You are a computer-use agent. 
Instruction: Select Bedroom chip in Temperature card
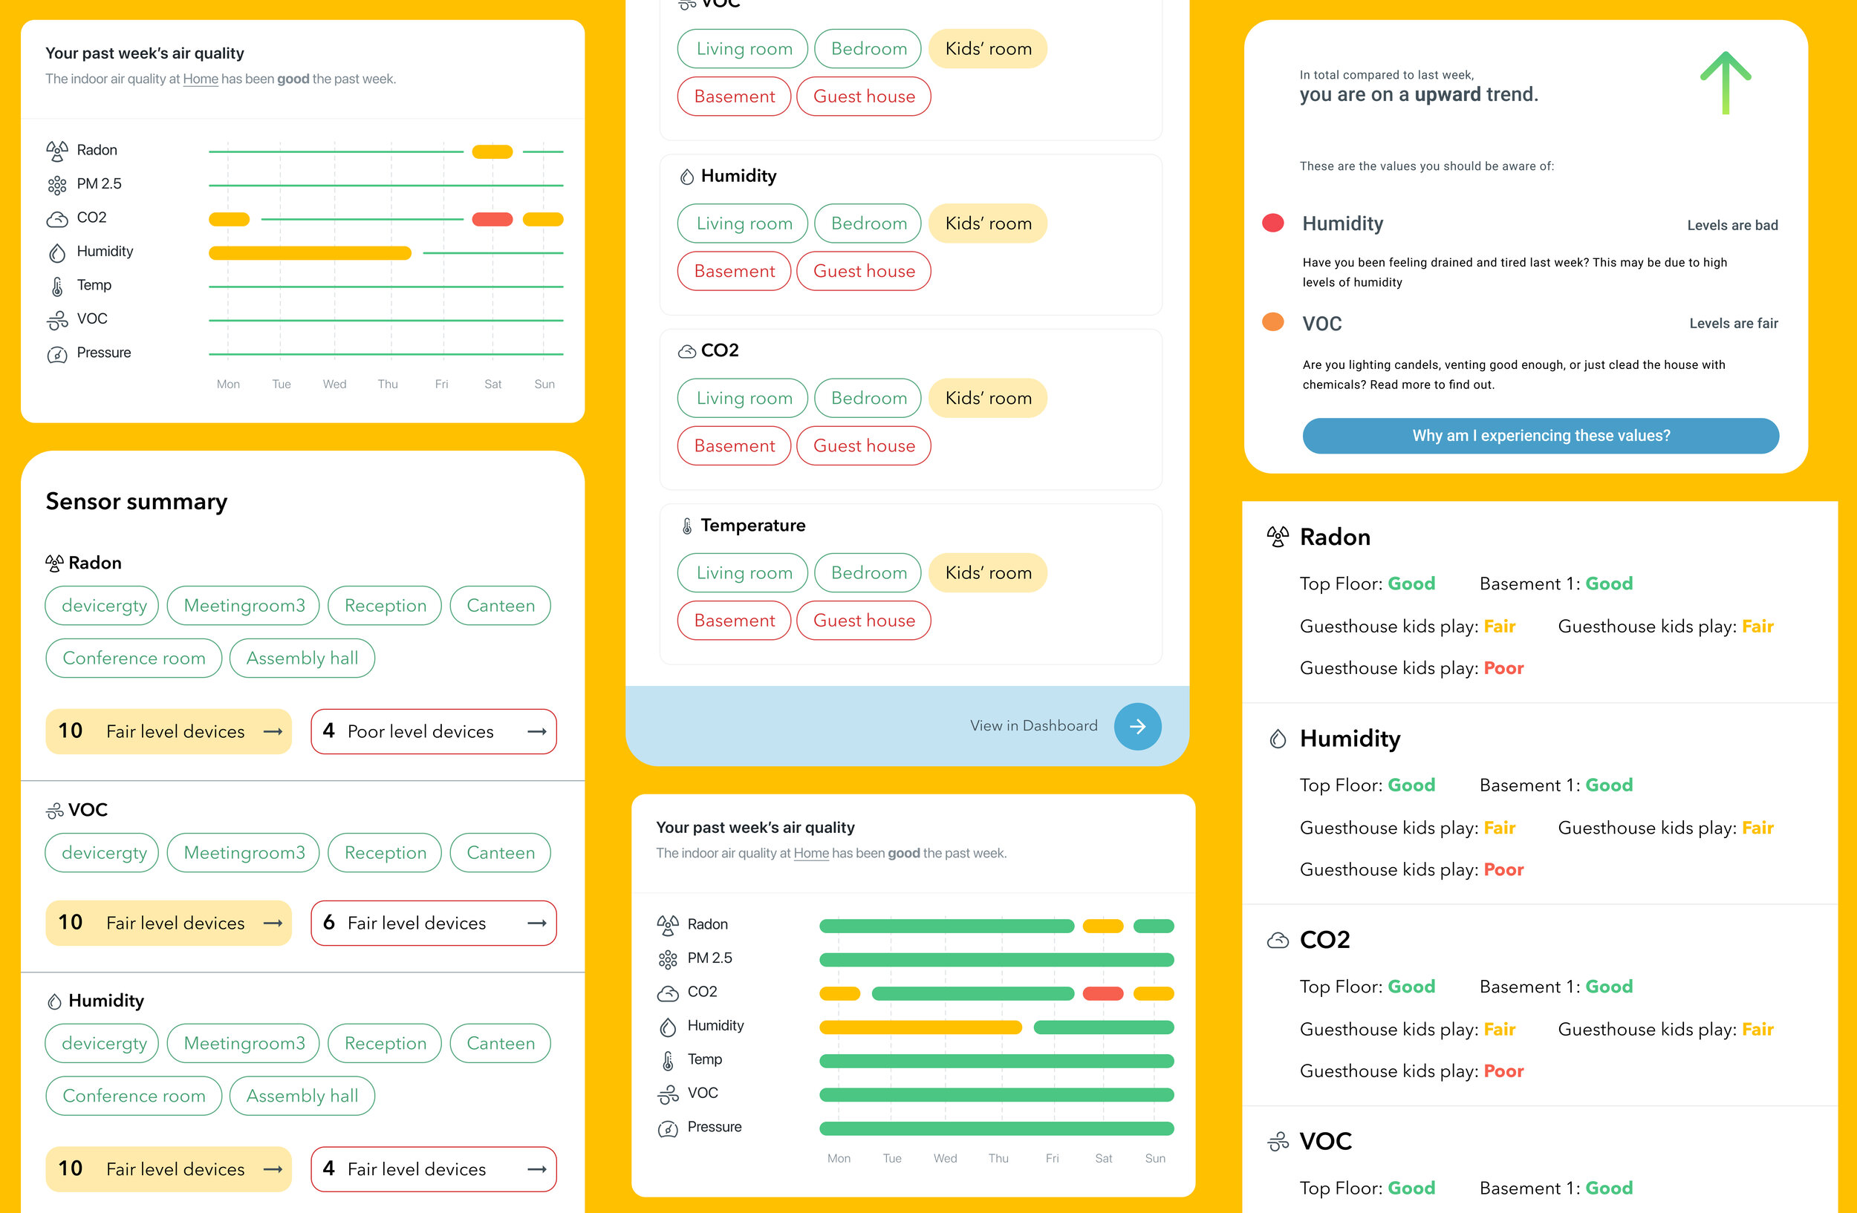point(868,573)
